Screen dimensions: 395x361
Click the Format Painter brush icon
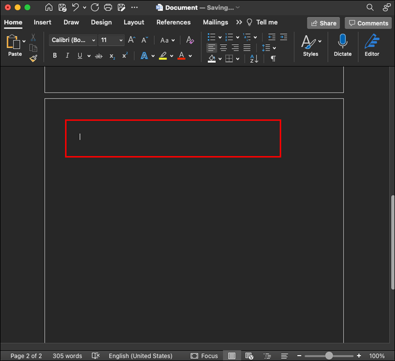point(34,58)
